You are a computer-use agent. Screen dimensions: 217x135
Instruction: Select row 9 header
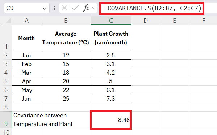point(6,120)
